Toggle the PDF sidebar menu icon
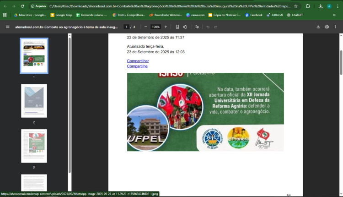The height and width of the screenshot is (197, 343). tap(7, 27)
